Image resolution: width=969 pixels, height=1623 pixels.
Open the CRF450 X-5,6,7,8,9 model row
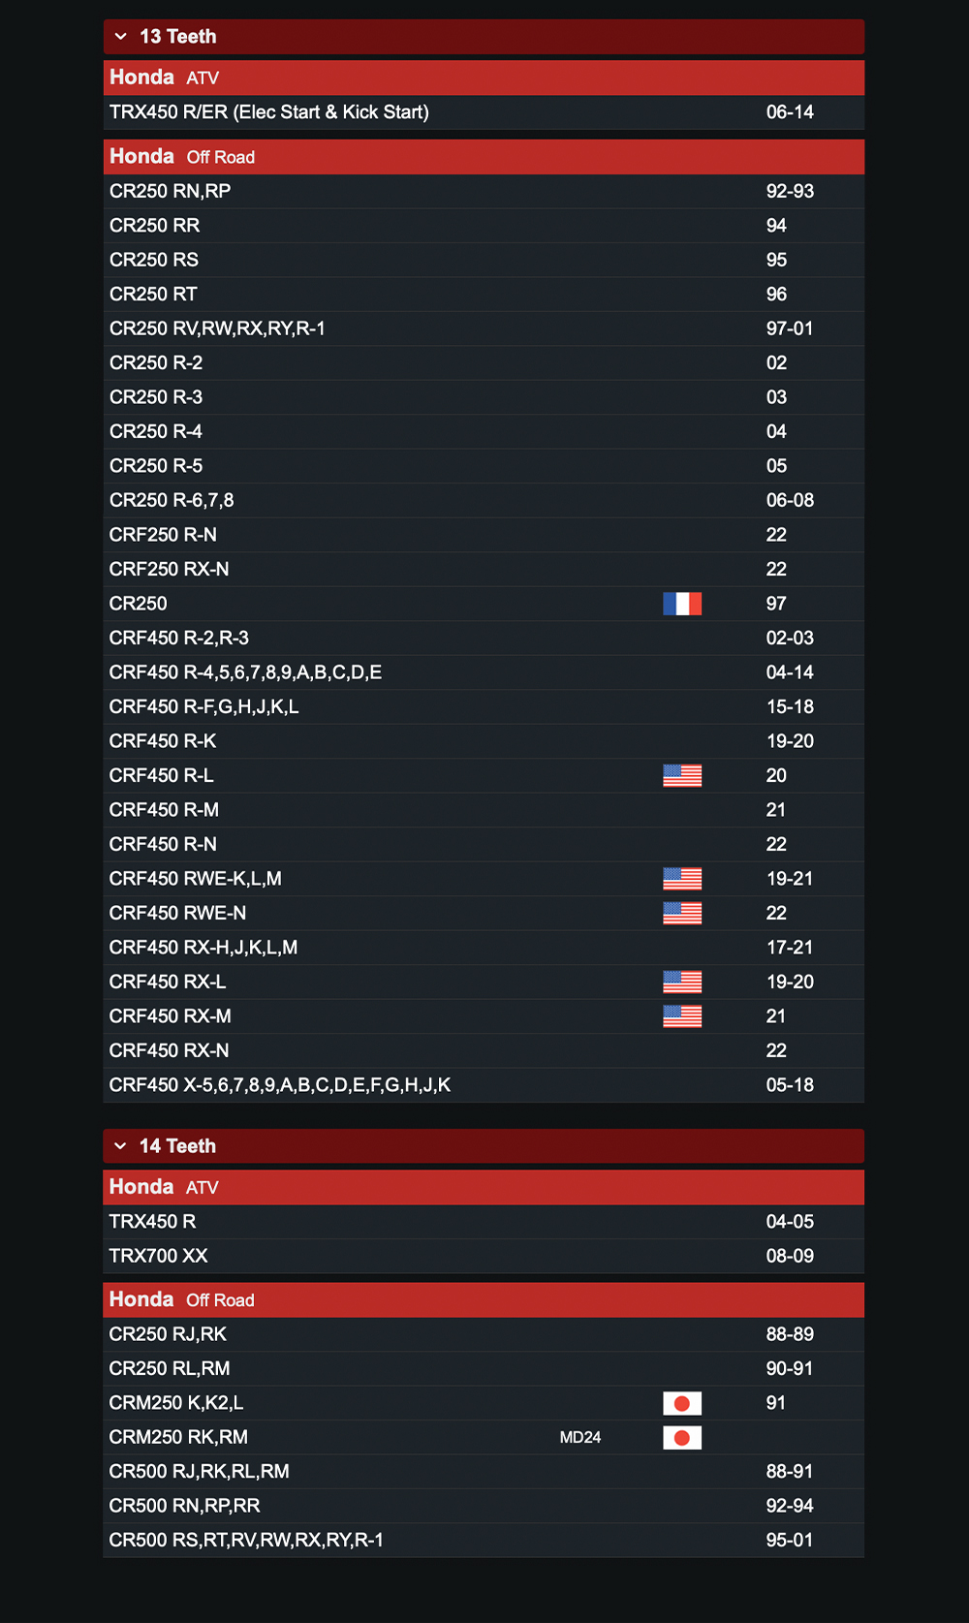484,1085
